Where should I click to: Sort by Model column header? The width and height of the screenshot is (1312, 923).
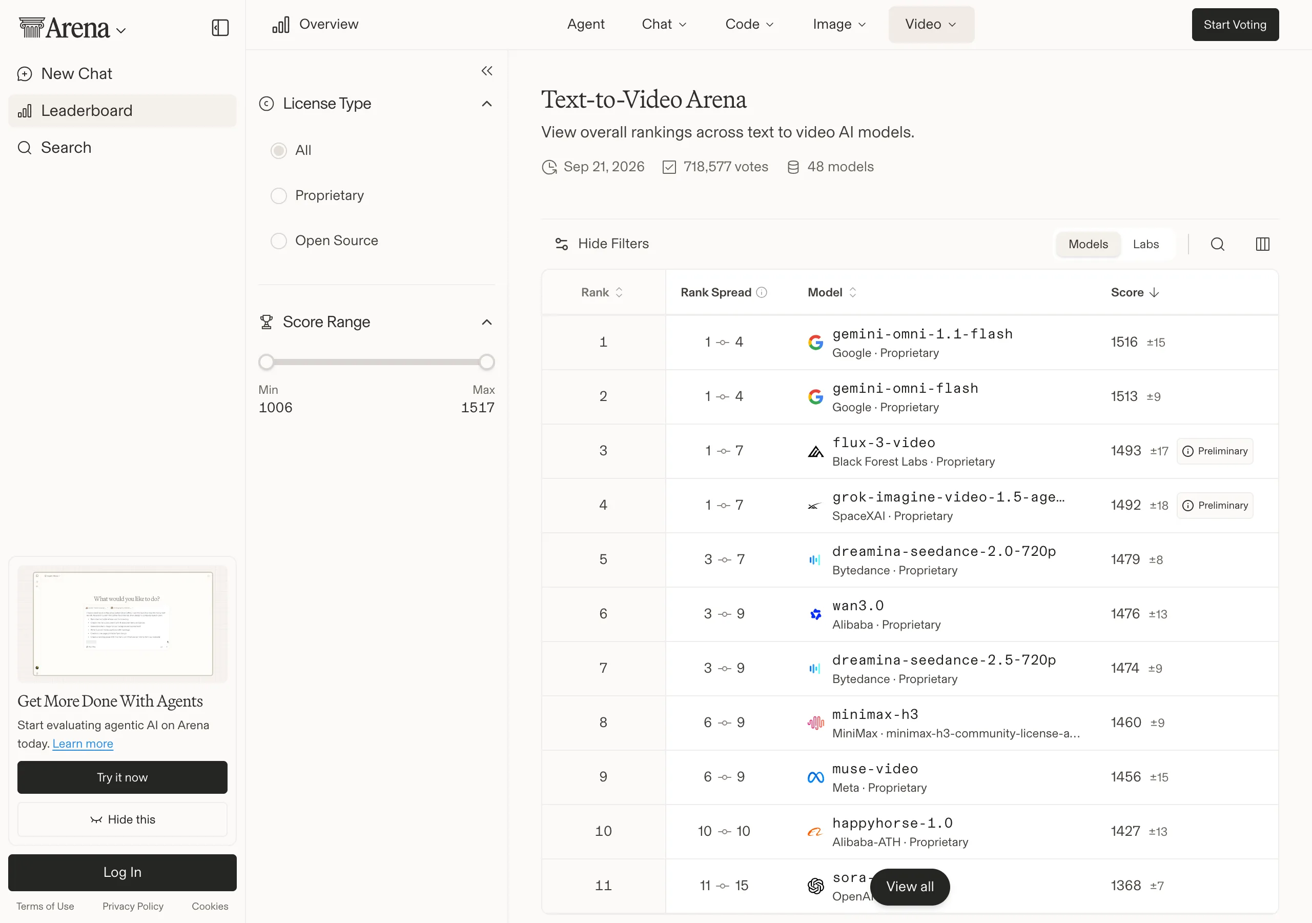click(832, 292)
